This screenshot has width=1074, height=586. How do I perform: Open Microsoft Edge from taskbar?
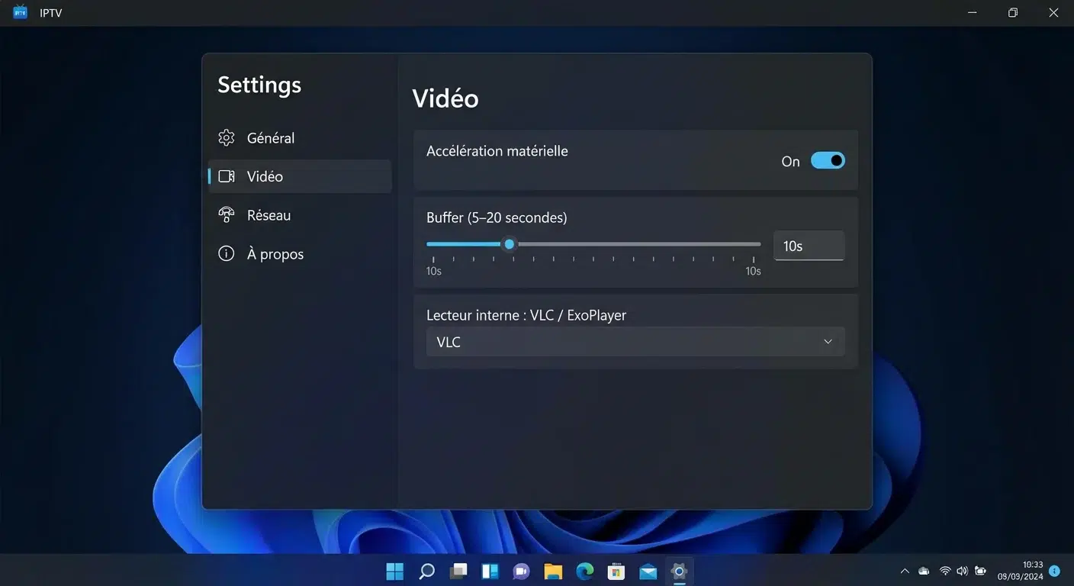coord(585,571)
